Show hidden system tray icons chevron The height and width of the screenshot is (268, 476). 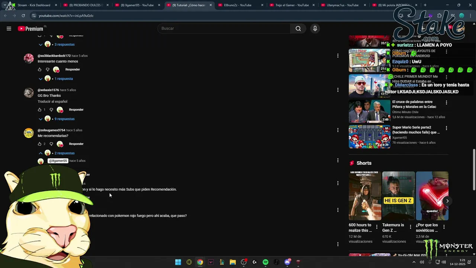pyautogui.click(x=414, y=262)
